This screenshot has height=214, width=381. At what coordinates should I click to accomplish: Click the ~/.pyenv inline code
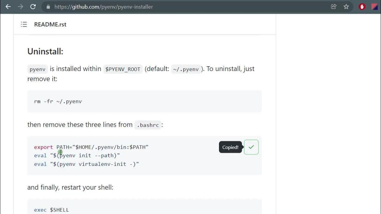click(186, 69)
